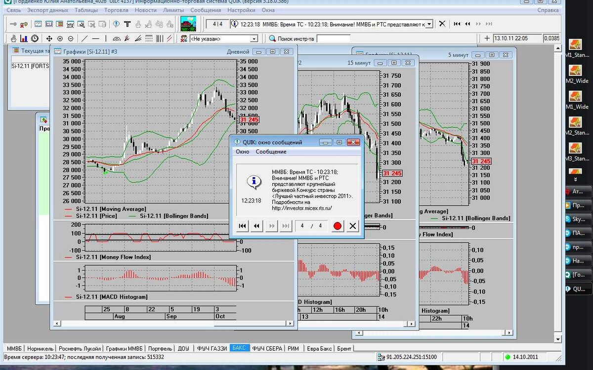Image resolution: width=593 pixels, height=370 pixels.
Task: Click the X delete button in message dialog
Action: 352,226
